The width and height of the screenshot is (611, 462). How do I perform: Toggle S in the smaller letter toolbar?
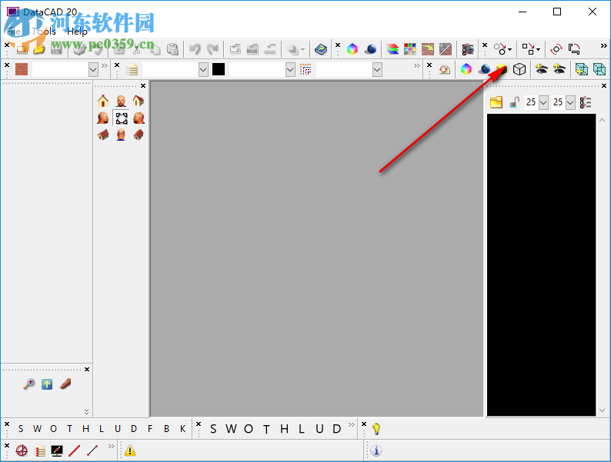point(21,429)
